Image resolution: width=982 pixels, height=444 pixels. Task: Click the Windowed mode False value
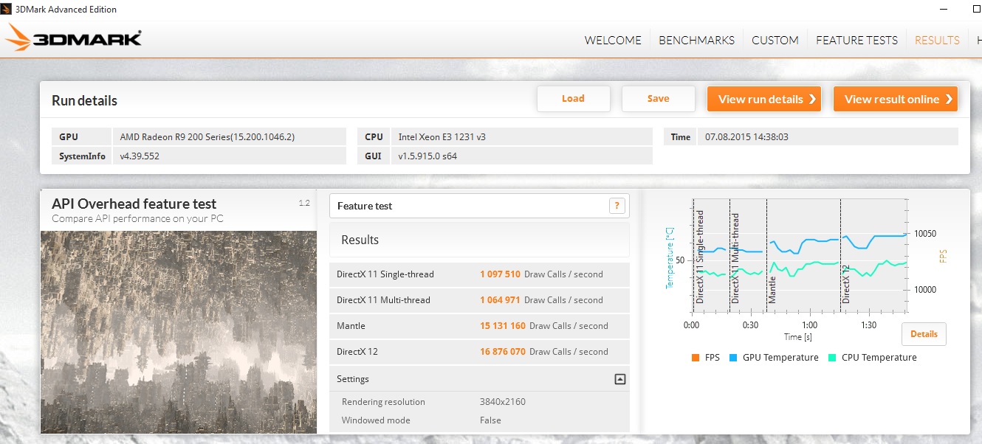(x=490, y=420)
